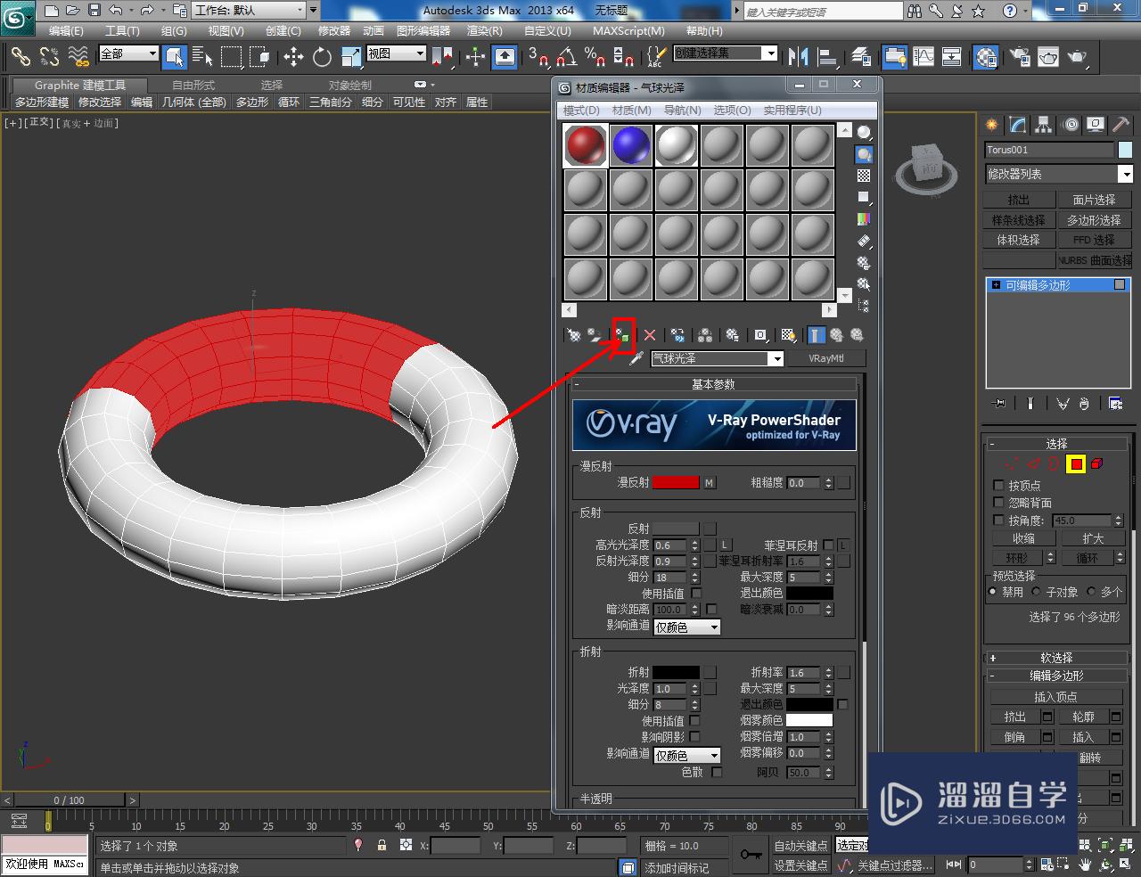Click the Torus001 object color swatch

[1125, 150]
